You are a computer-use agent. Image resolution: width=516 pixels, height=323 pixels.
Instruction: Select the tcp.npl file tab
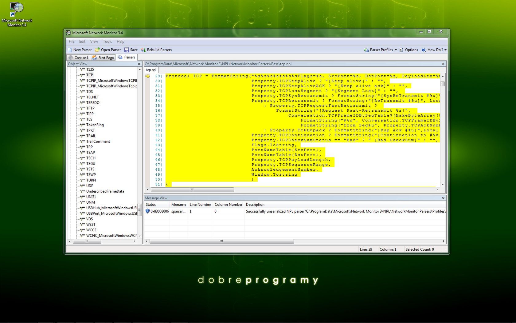click(x=151, y=70)
